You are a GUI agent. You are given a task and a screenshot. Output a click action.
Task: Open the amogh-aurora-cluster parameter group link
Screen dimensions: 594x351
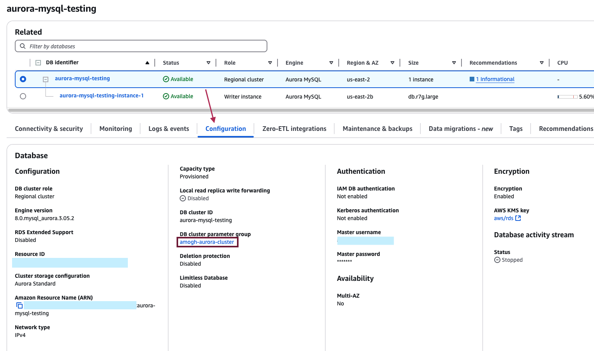(207, 242)
